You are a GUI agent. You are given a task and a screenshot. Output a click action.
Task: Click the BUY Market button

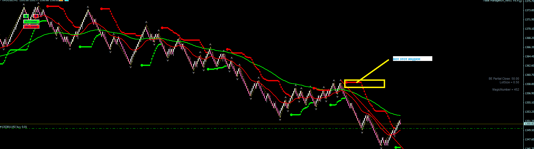(31, 22)
